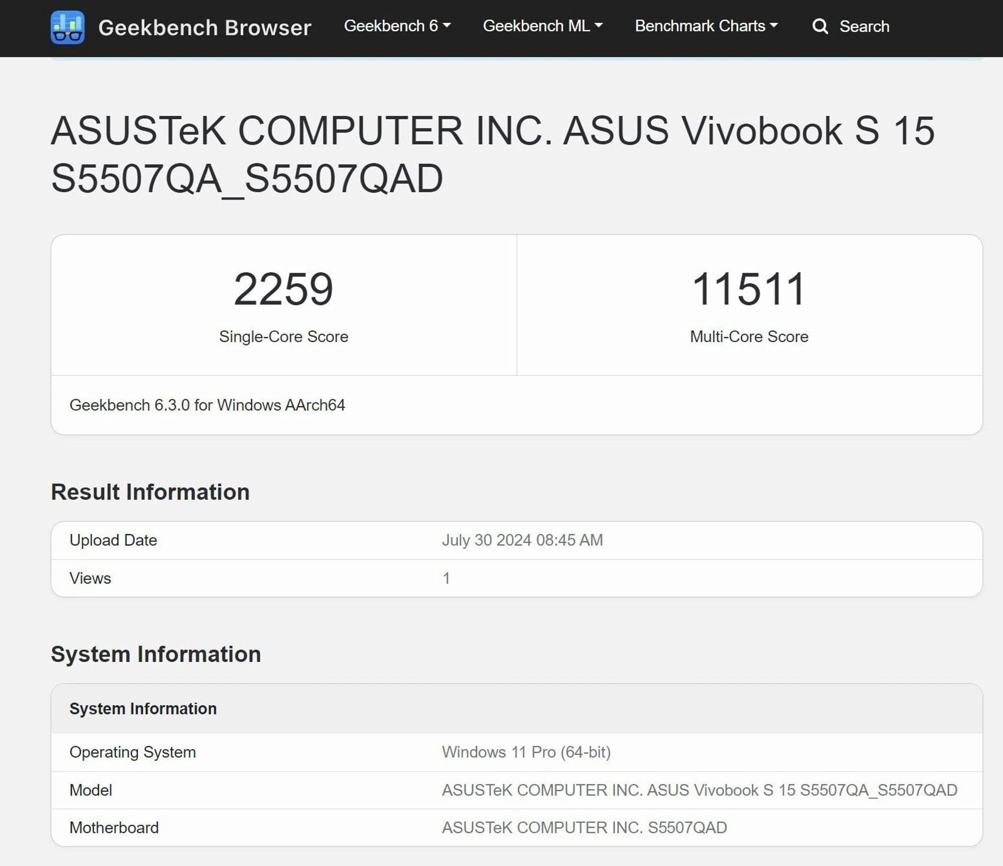Select the Model value ASUS Vivobook S 15 S5507QA_S5507QAD
The width and height of the screenshot is (1003, 866).
(699, 790)
